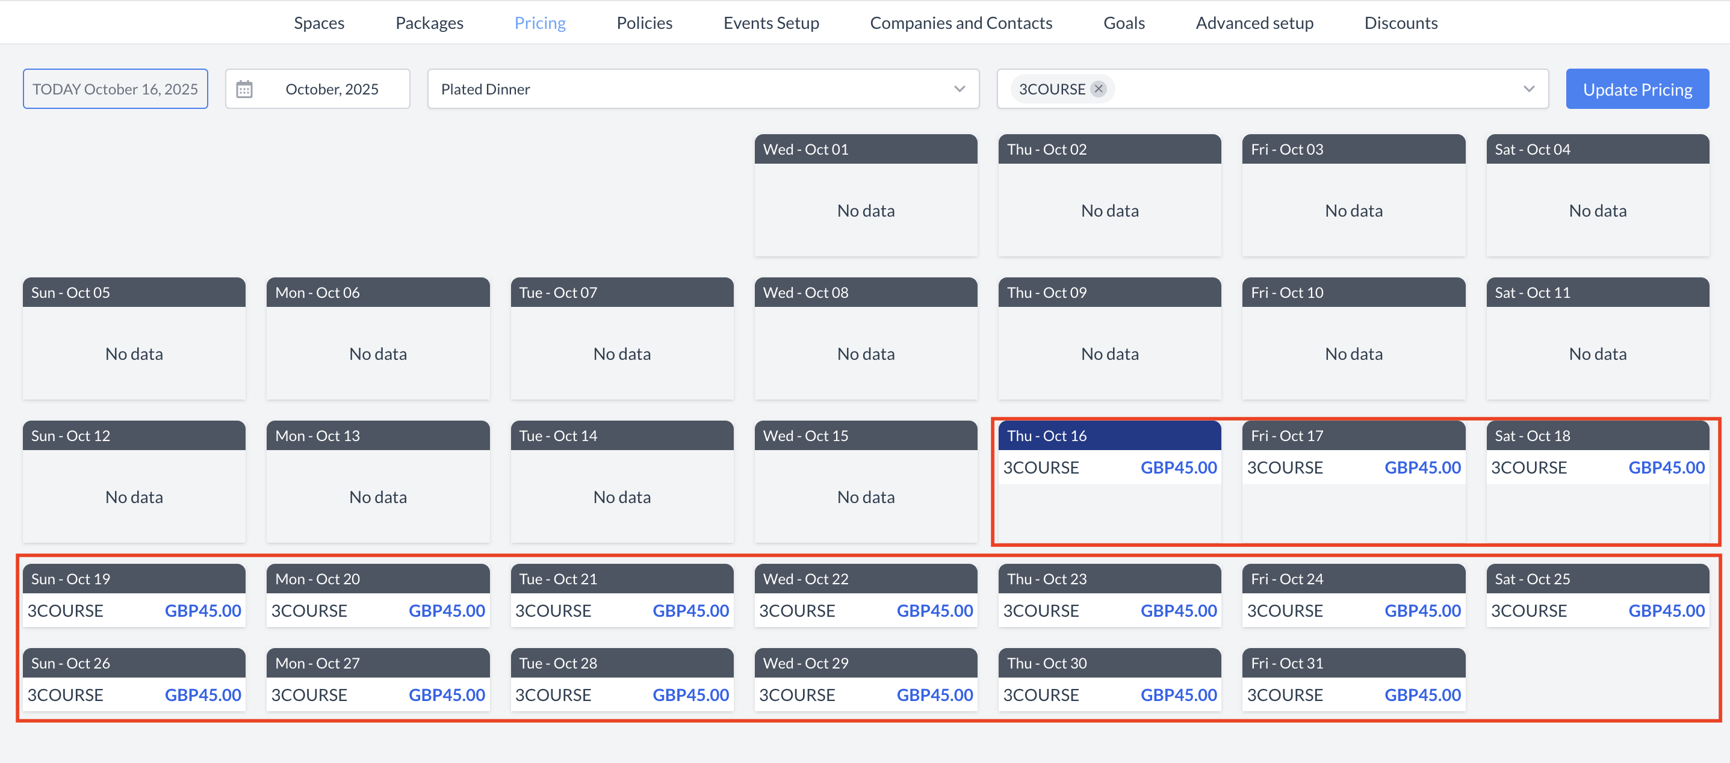Select the Goals tab
The height and width of the screenshot is (763, 1730).
coord(1124,22)
